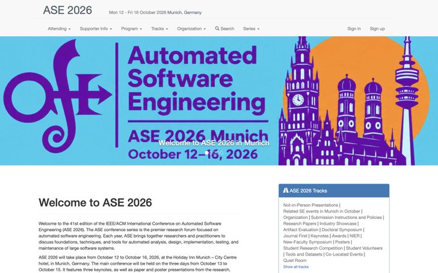Open the Quiet Room link
This screenshot has height=273, width=438.
295,260
